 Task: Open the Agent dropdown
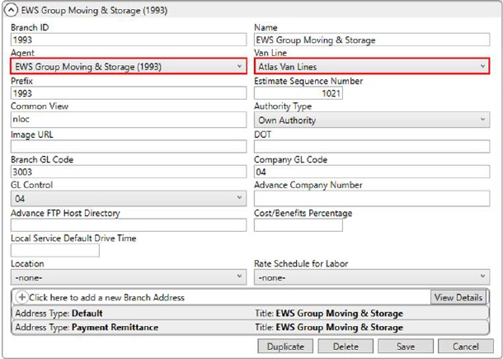(128, 67)
